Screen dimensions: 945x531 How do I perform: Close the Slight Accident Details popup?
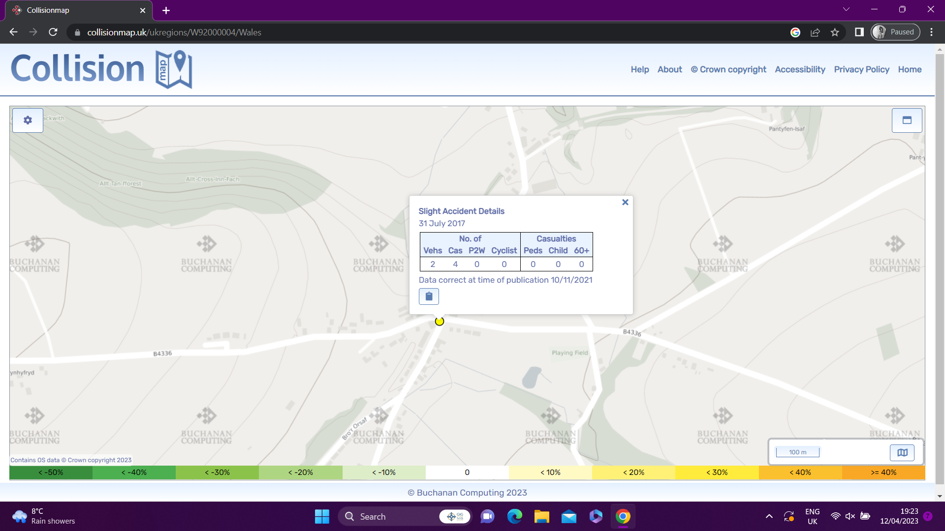click(625, 202)
